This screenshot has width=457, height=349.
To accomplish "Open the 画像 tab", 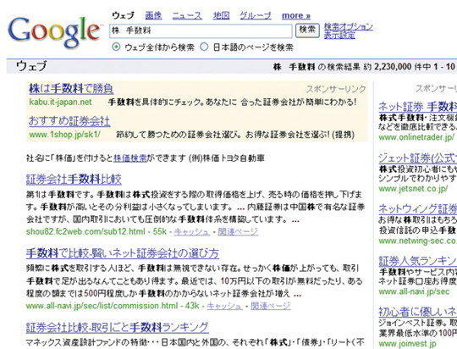I will point(153,15).
